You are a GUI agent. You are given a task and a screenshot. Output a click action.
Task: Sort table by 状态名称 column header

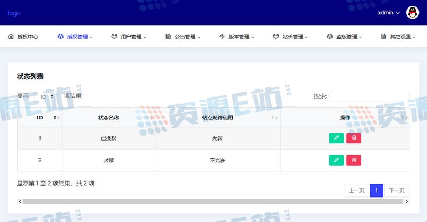click(108, 118)
